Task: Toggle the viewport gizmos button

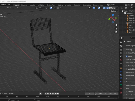Action: click(94, 8)
